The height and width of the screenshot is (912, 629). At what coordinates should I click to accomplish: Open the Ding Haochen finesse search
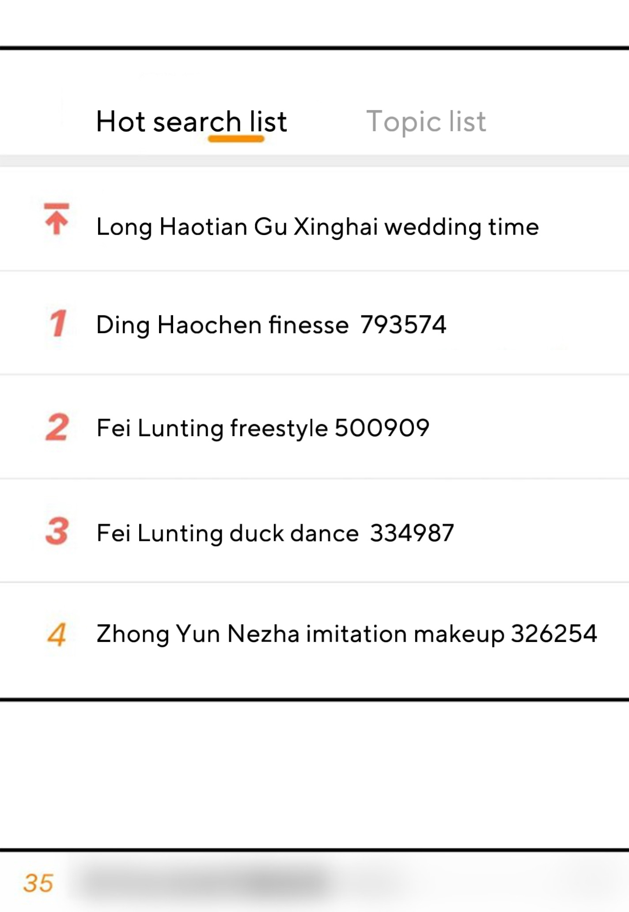coord(222,325)
